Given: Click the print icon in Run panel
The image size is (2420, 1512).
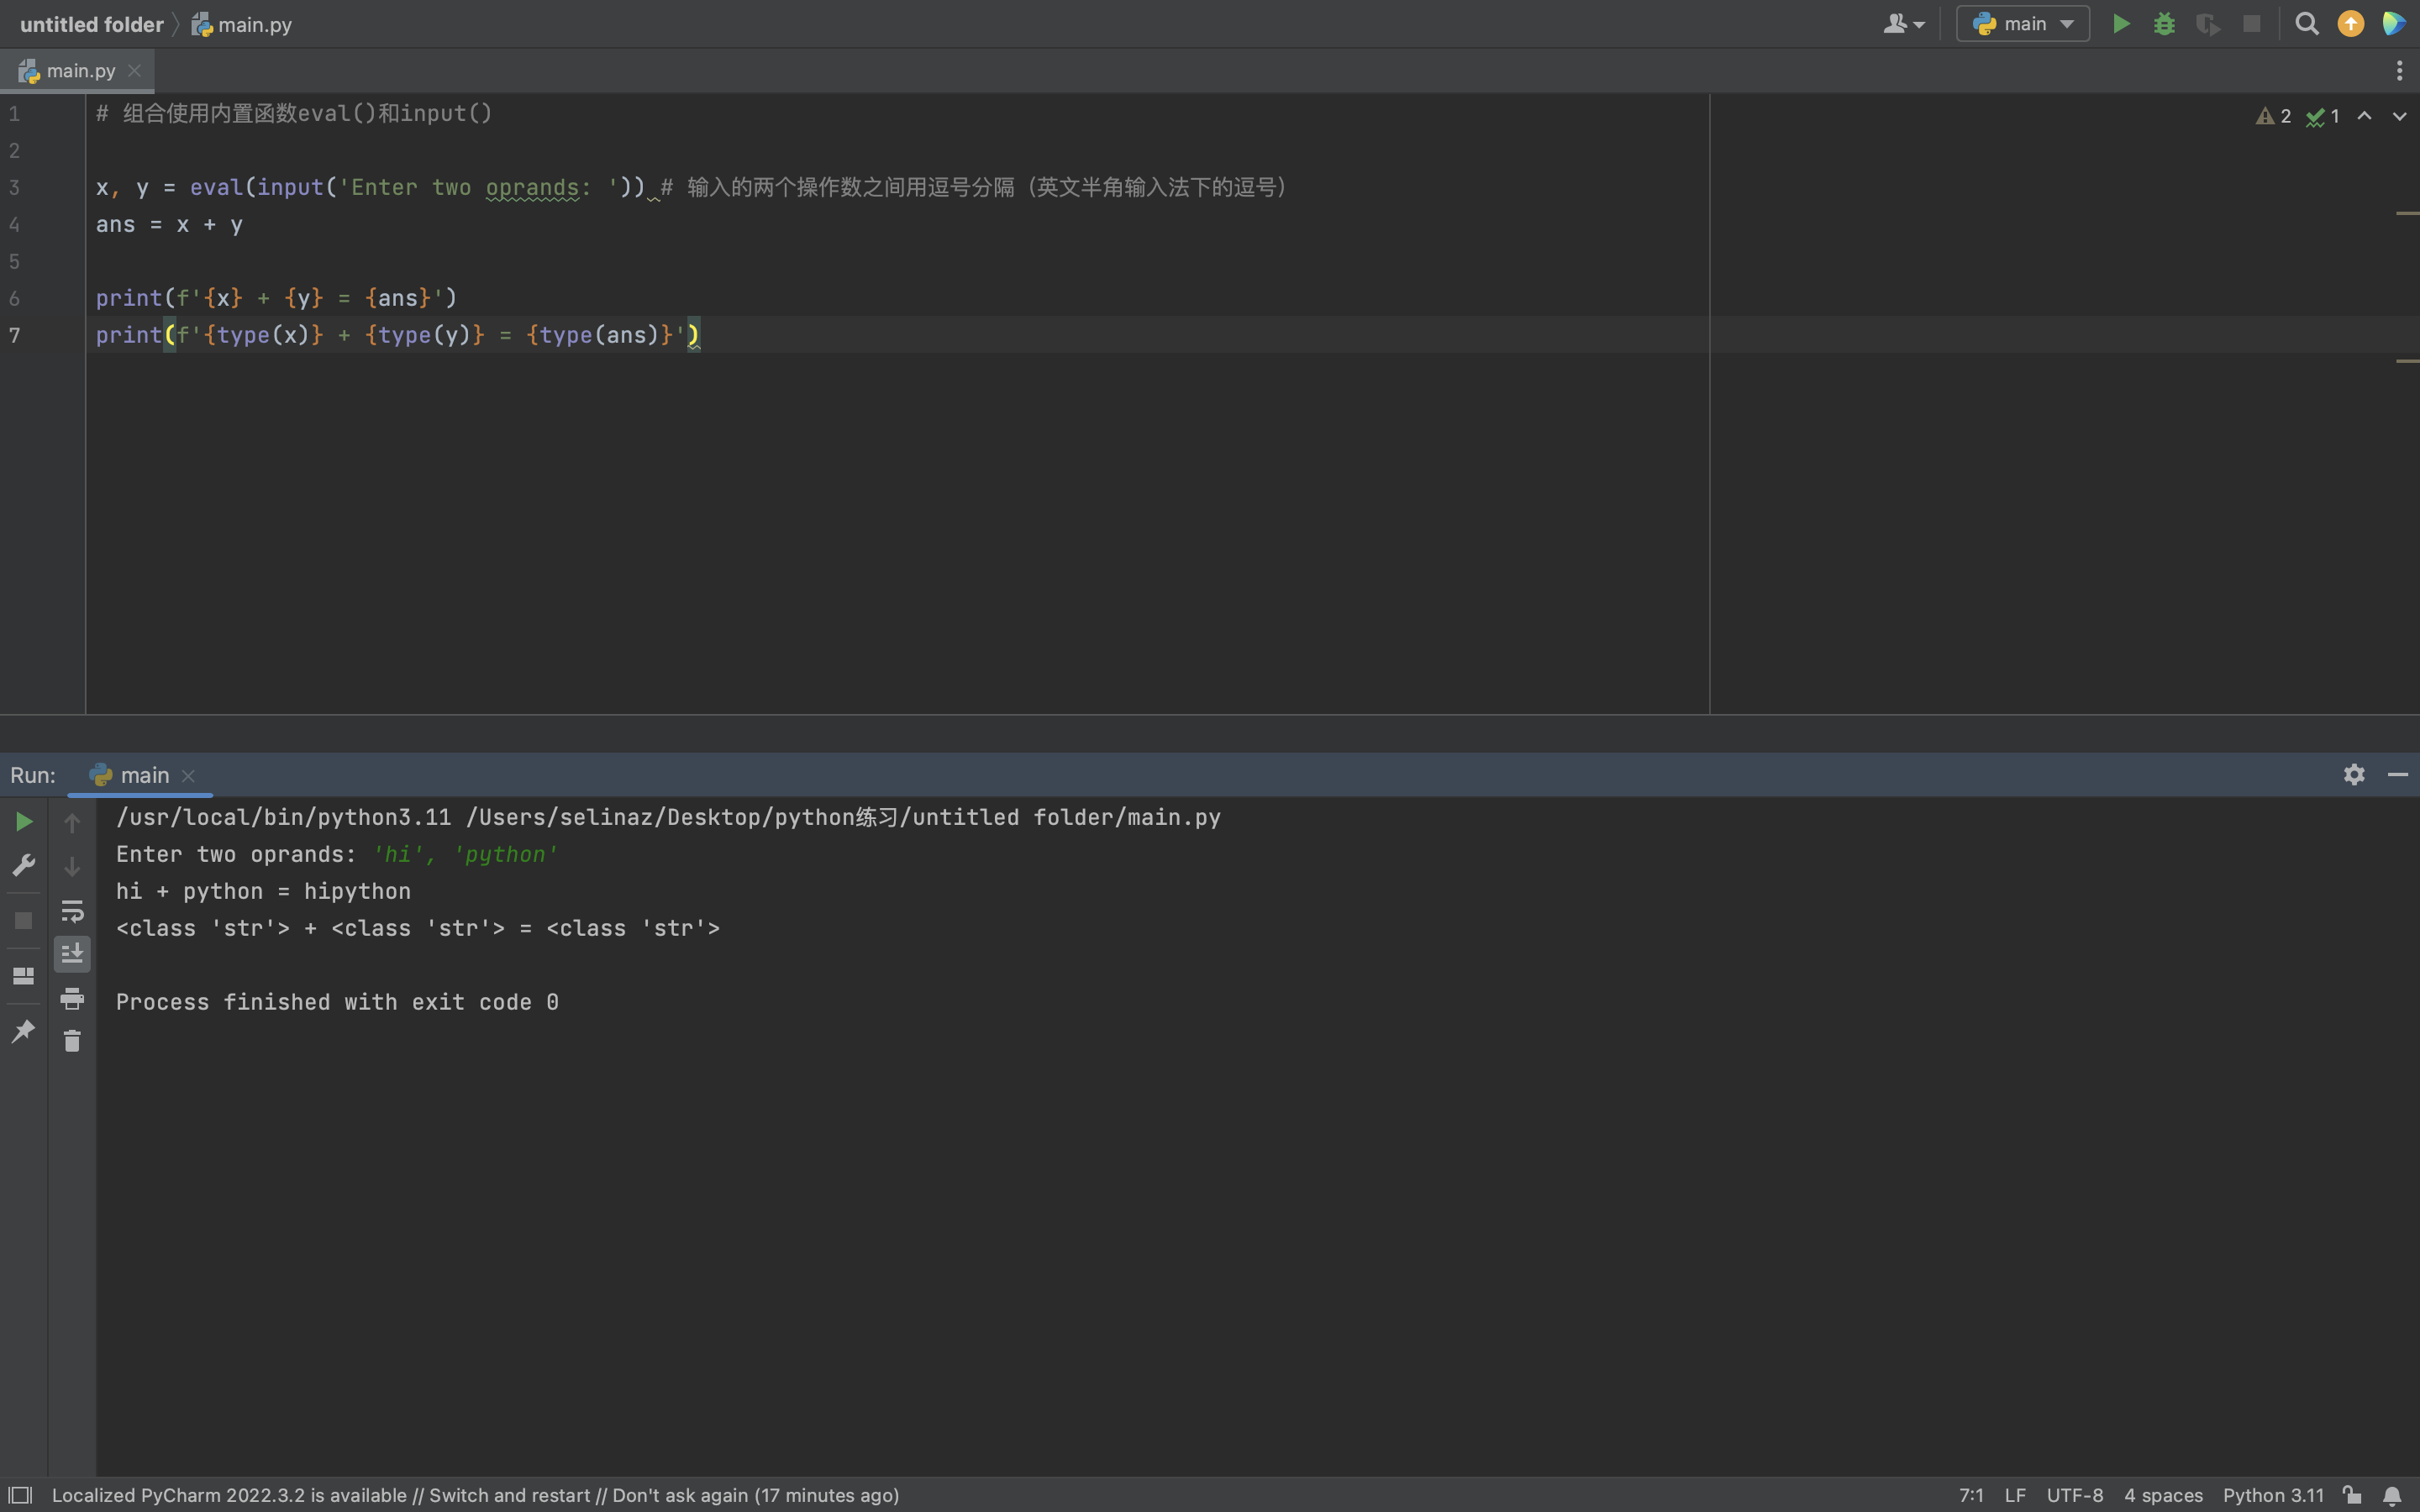Looking at the screenshot, I should point(72,998).
